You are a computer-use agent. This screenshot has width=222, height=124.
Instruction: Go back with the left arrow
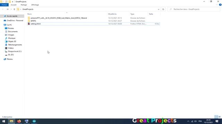click(3, 9)
